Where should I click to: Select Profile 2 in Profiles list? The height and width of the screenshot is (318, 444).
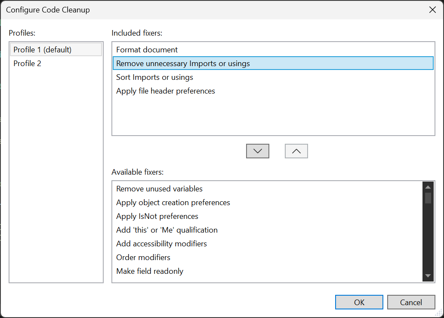pyautogui.click(x=28, y=64)
